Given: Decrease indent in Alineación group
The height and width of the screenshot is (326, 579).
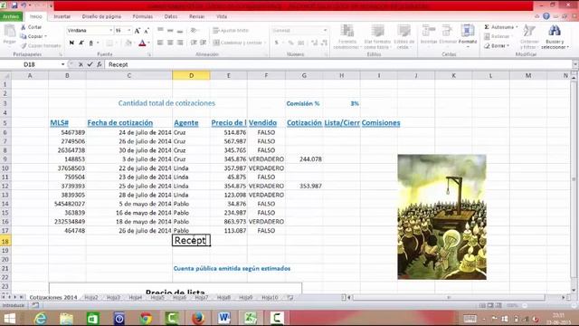Looking at the screenshot, I should [194, 43].
